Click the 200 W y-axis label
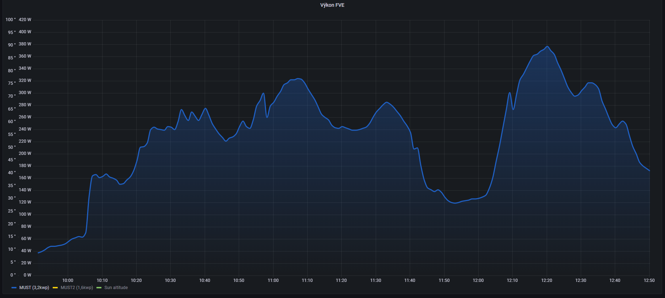The width and height of the screenshot is (665, 298). (25, 153)
